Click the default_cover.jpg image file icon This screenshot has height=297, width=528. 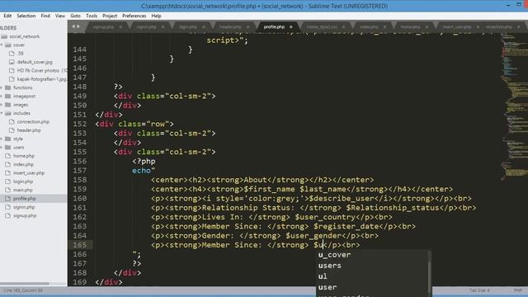point(12,62)
